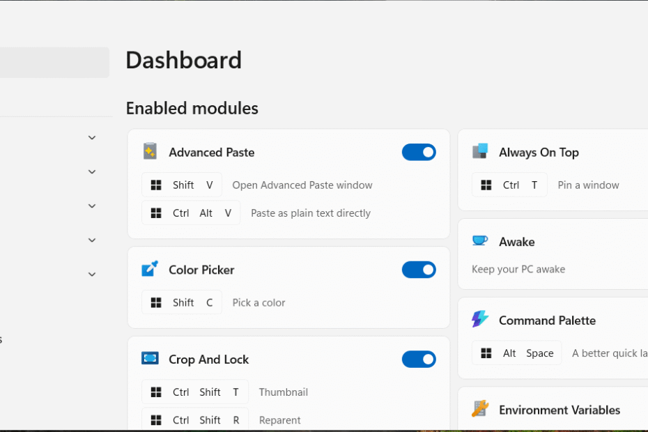Image resolution: width=648 pixels, height=432 pixels.
Task: Click Windows key icon beside Shift V
Action: coord(156,185)
